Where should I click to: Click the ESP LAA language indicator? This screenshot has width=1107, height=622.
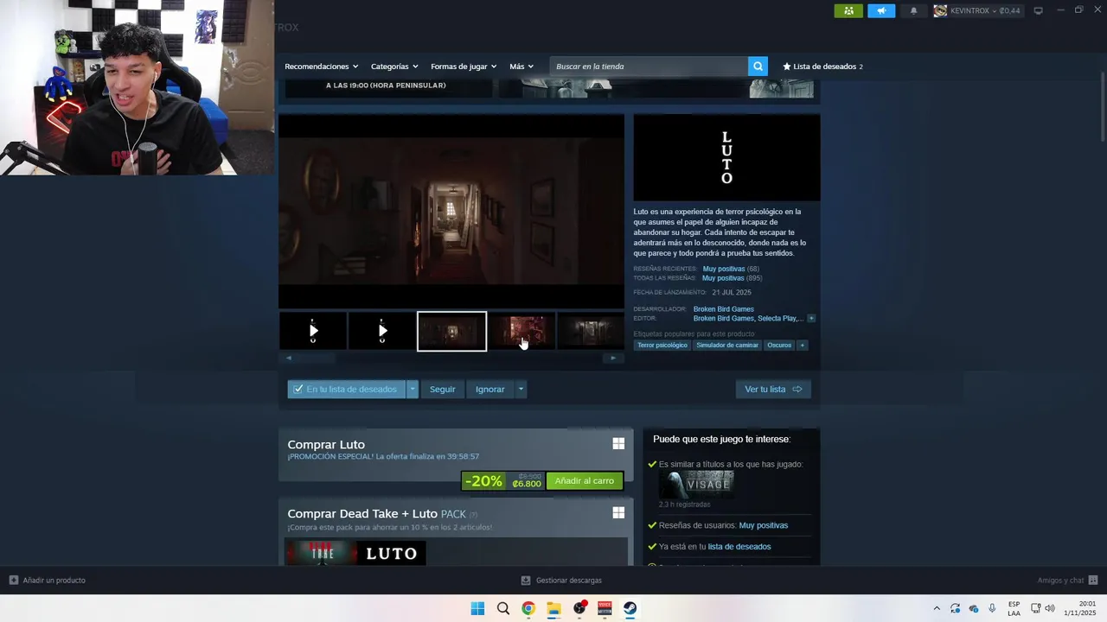[1014, 608]
